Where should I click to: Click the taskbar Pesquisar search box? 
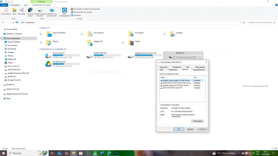(x=27, y=153)
